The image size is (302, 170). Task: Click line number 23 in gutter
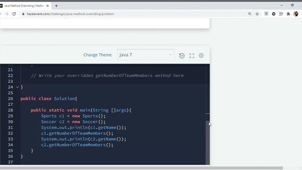coord(10,81)
